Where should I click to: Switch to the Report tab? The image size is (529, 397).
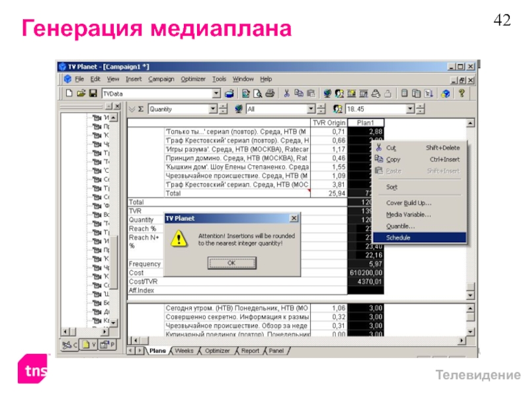[x=250, y=351]
